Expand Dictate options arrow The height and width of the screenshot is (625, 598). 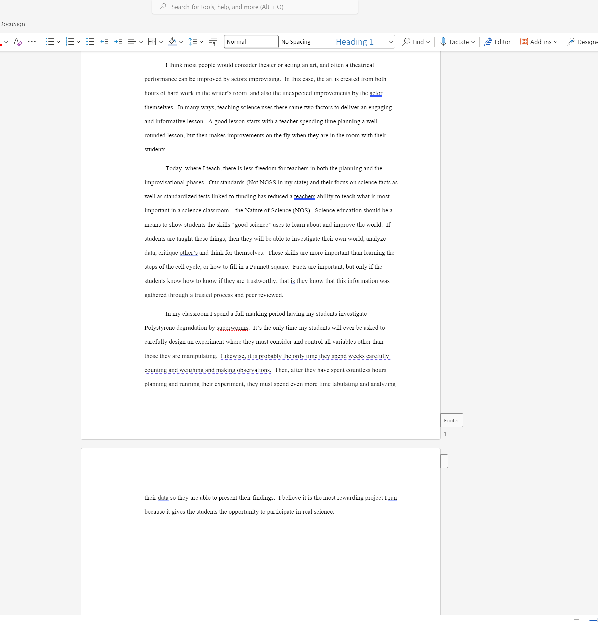473,42
